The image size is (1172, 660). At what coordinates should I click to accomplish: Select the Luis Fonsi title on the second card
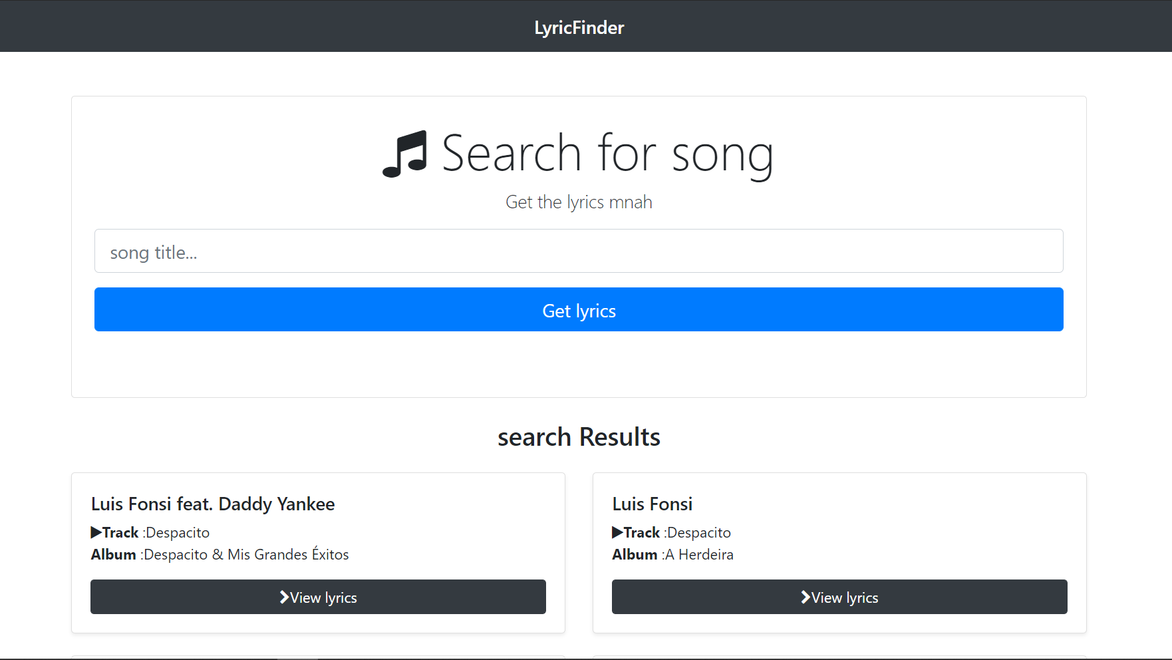(x=653, y=504)
